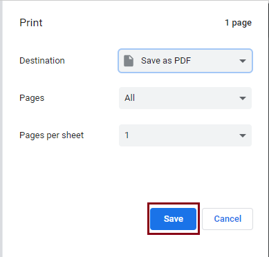
Task: Expand the Pages dropdown arrow
Action: tap(242, 98)
